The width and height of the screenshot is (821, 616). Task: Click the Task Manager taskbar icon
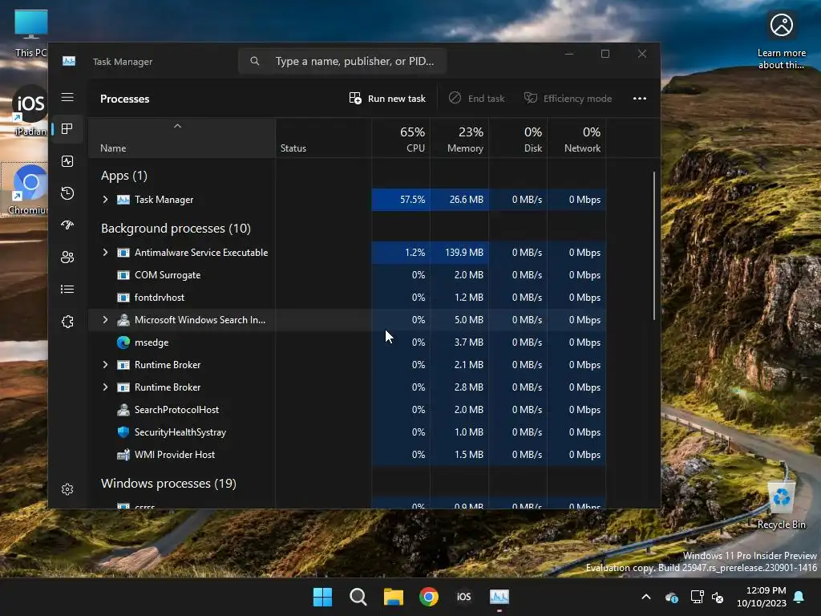(499, 597)
